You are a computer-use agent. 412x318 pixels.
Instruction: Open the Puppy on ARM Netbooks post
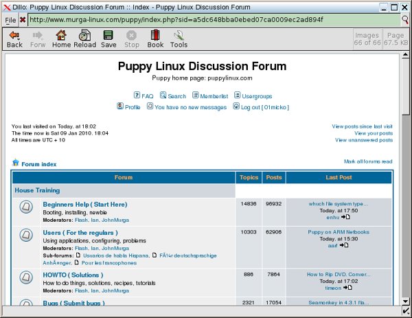pos(339,232)
